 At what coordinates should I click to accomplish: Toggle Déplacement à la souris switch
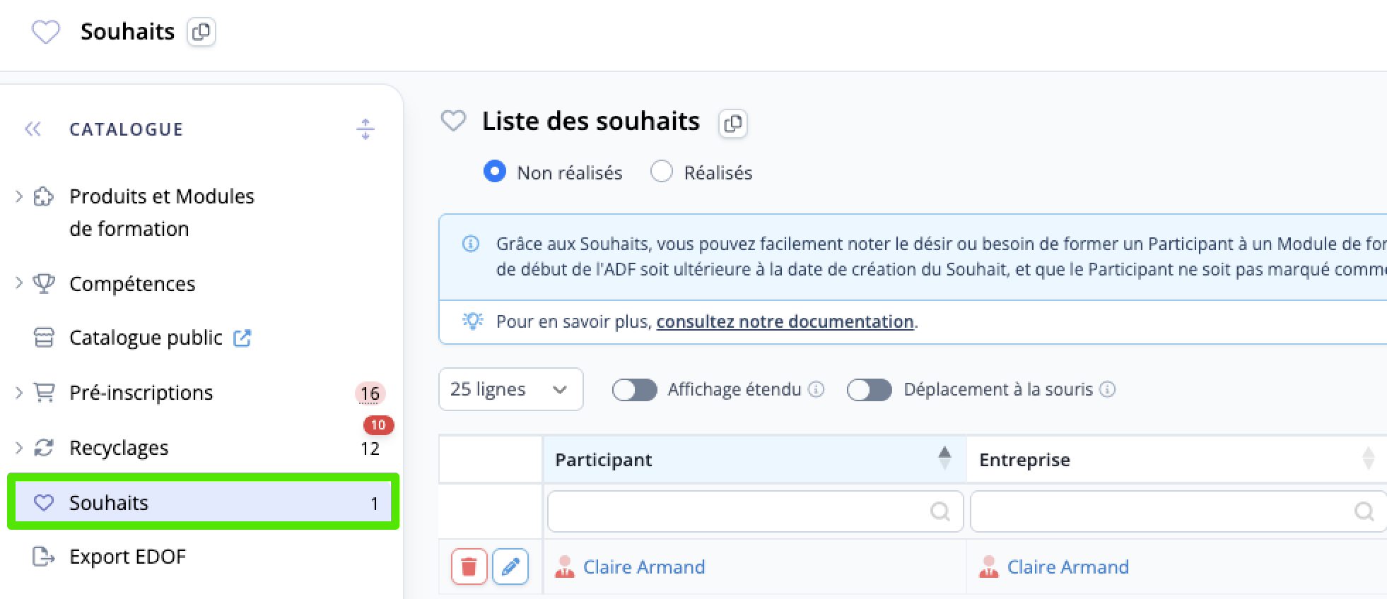click(x=870, y=390)
